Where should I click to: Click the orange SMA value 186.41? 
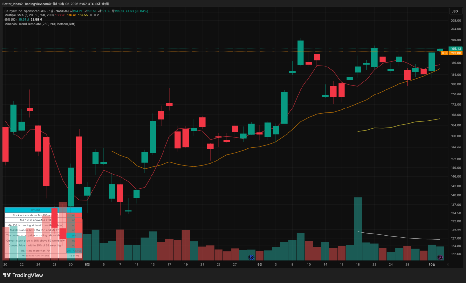[71, 15]
